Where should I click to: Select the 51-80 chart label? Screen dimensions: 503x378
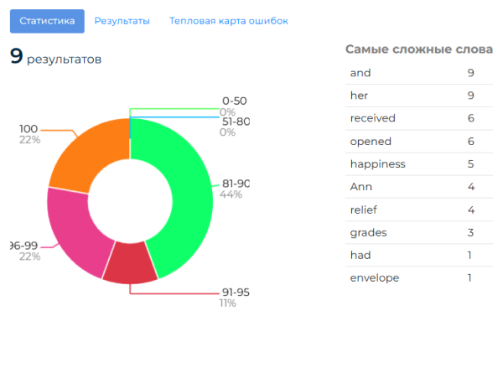pos(236,122)
